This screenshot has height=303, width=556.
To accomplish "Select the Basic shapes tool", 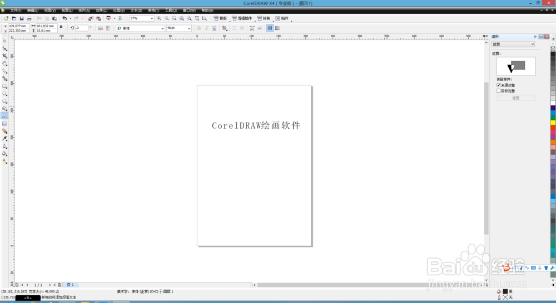I will 4,108.
